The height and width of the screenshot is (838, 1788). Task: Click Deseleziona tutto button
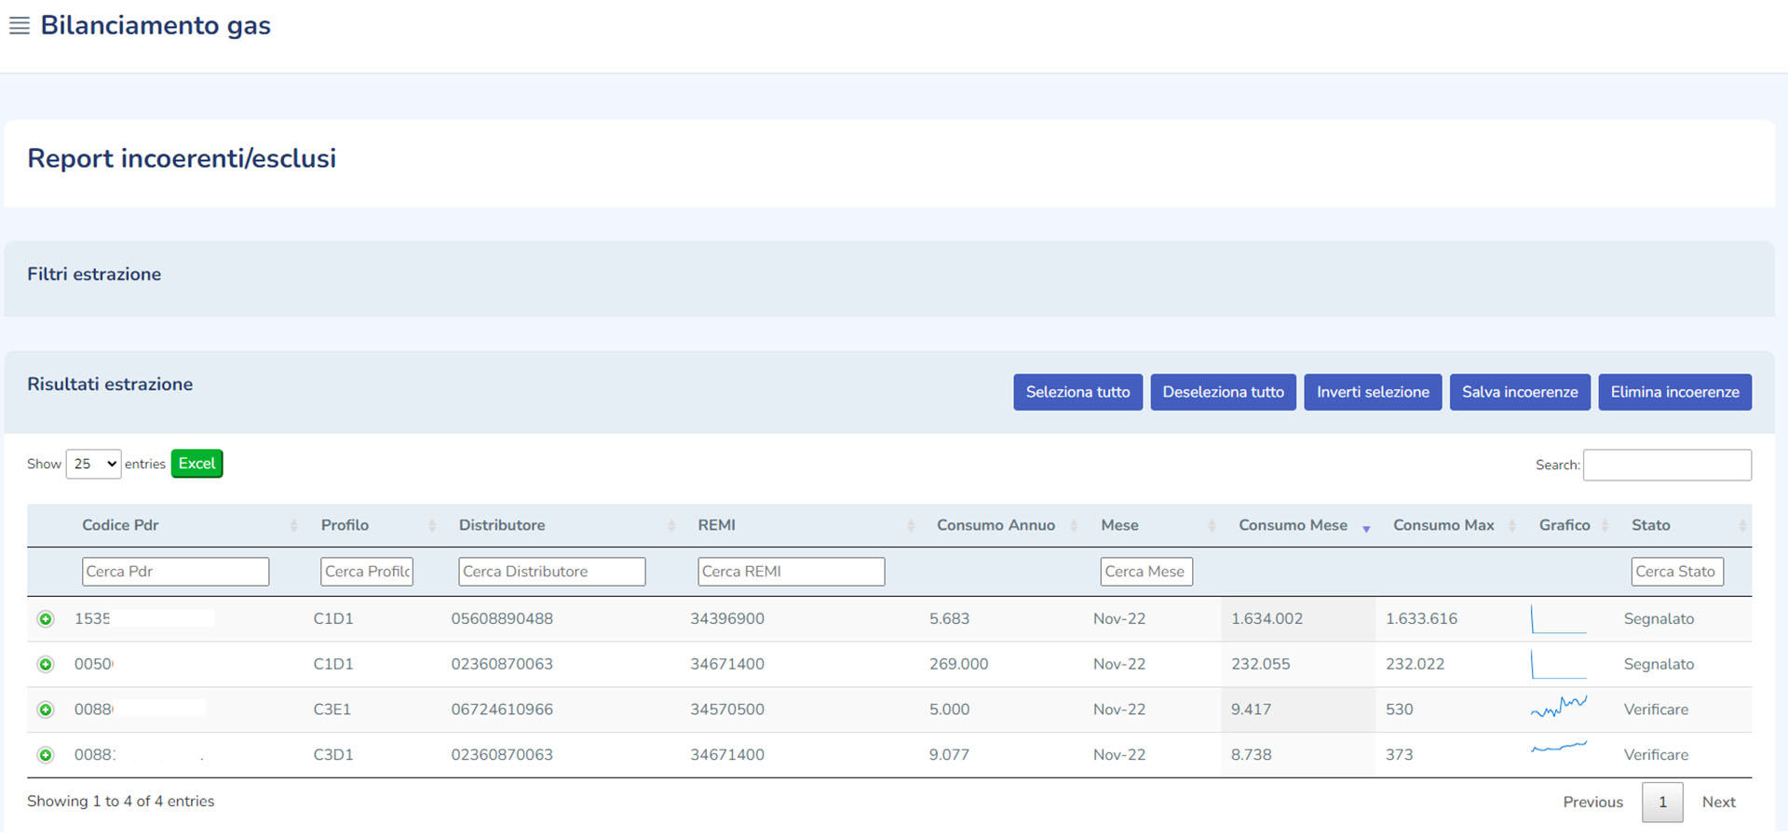click(x=1223, y=392)
